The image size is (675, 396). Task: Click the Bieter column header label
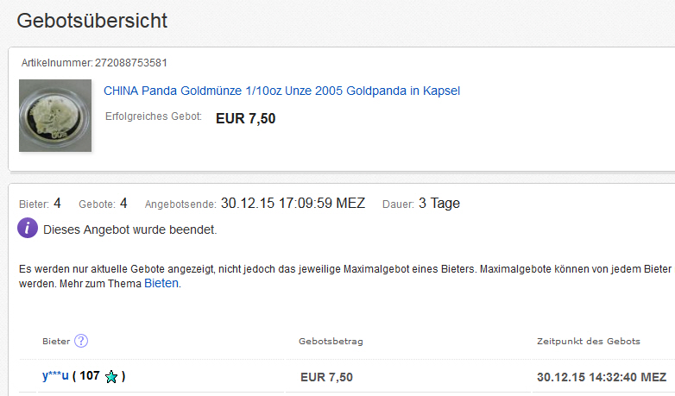(x=56, y=342)
